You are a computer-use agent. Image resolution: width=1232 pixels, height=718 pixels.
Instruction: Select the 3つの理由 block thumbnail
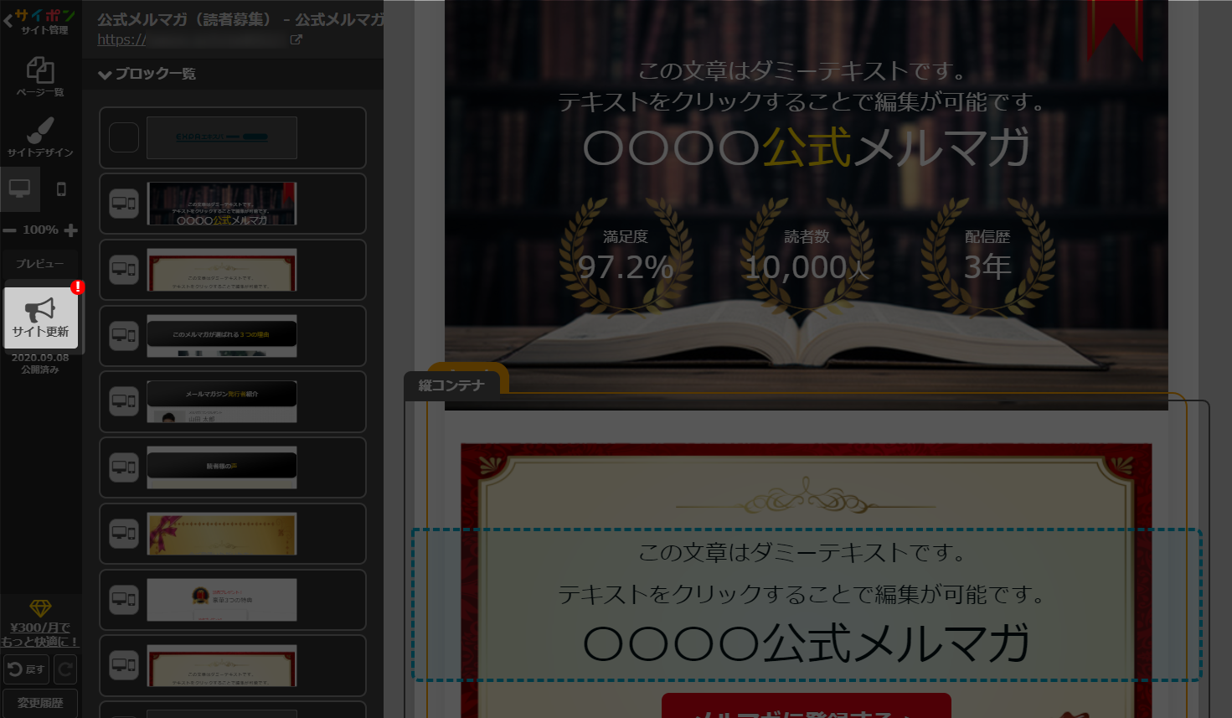[222, 336]
